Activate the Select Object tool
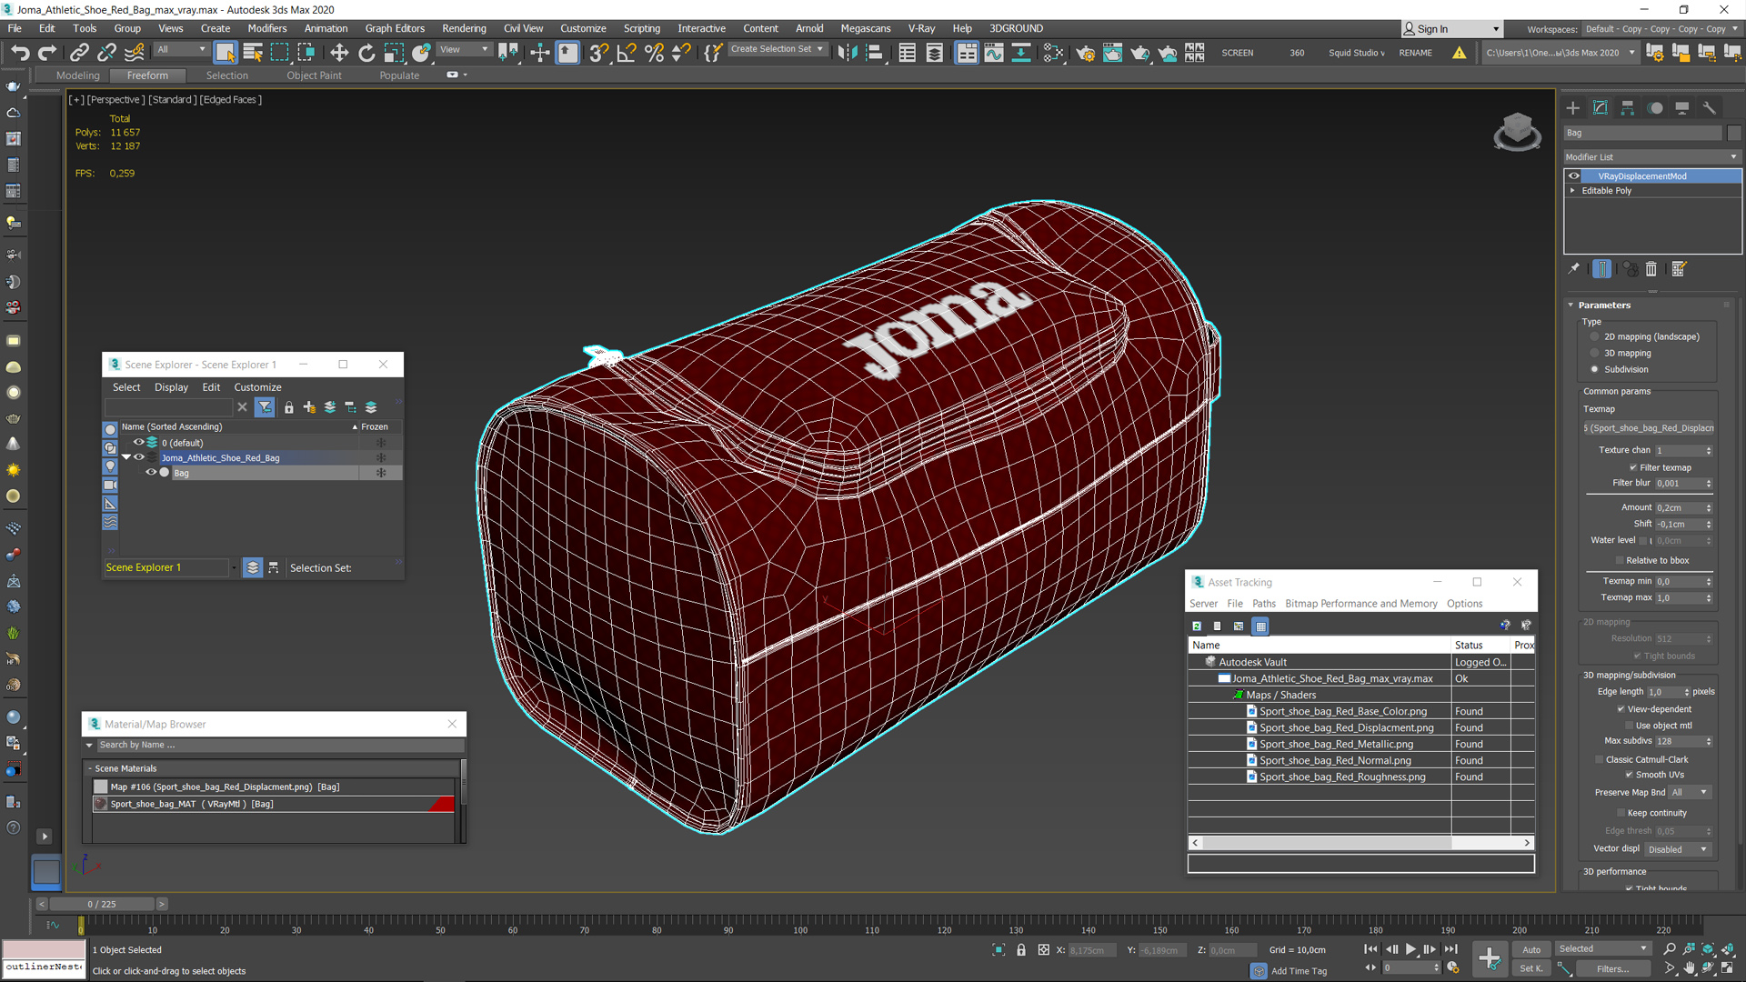Viewport: 1746px width, 982px height. 226,53
